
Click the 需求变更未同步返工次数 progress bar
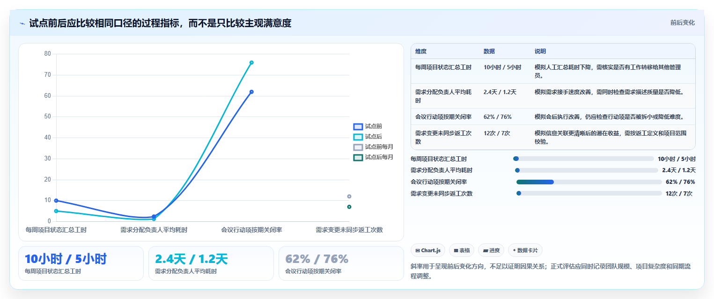tap(589, 193)
